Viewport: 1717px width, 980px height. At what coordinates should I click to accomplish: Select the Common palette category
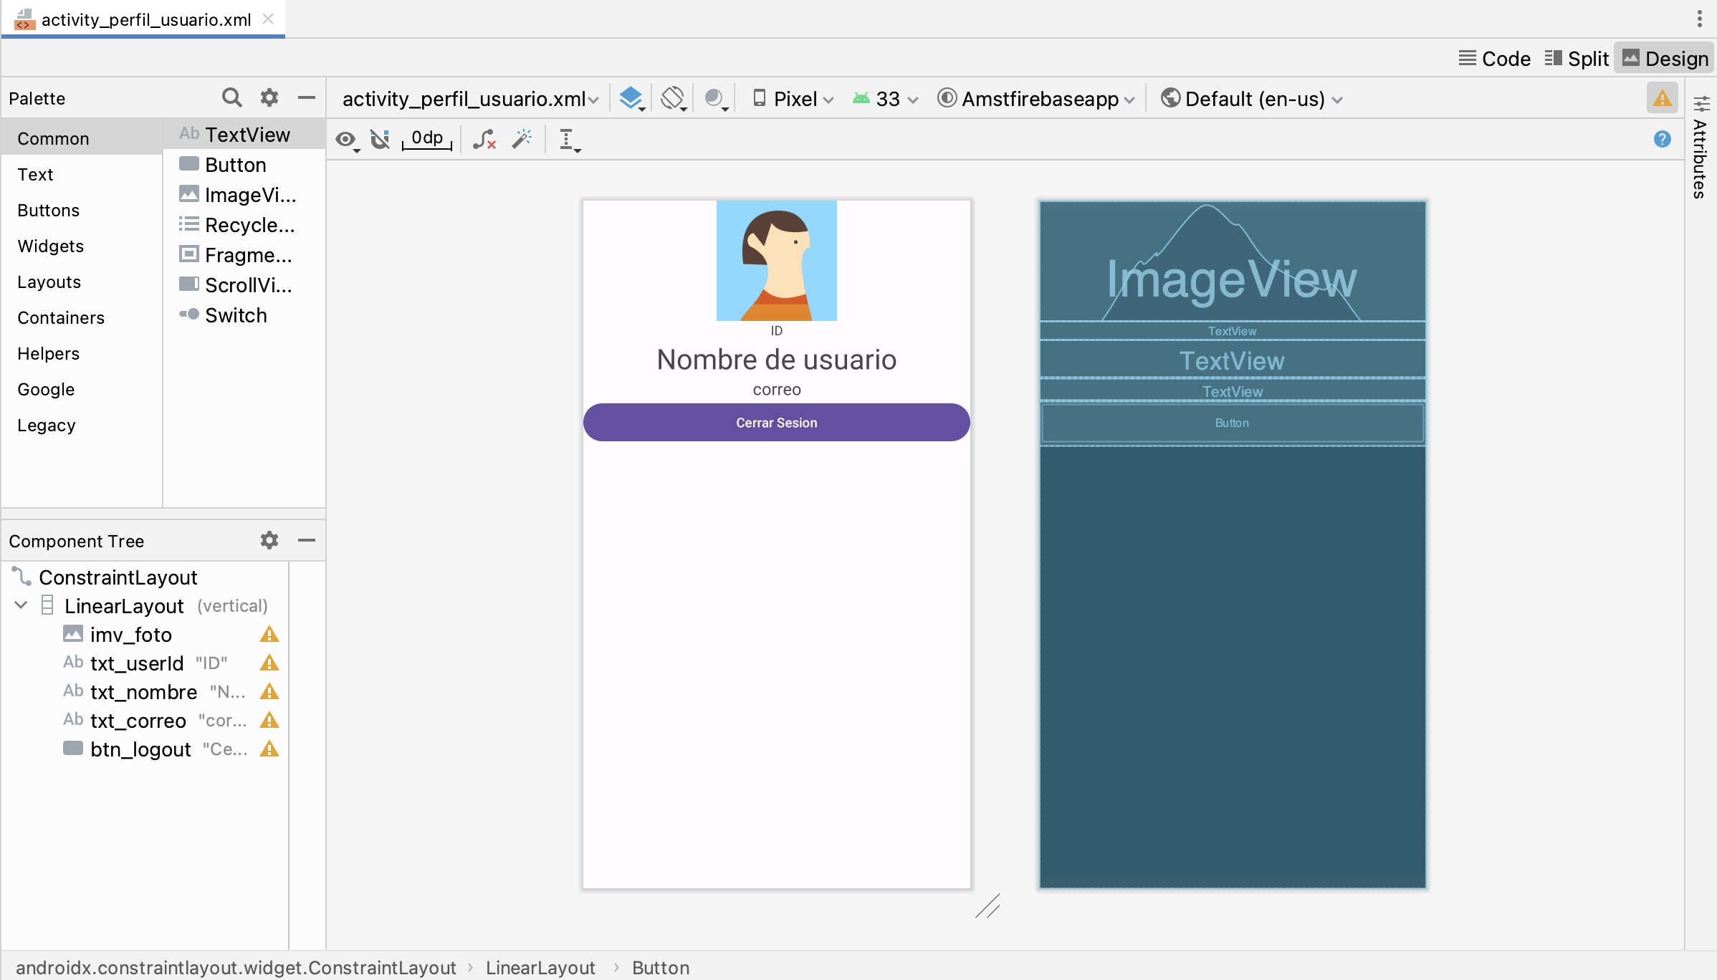82,138
